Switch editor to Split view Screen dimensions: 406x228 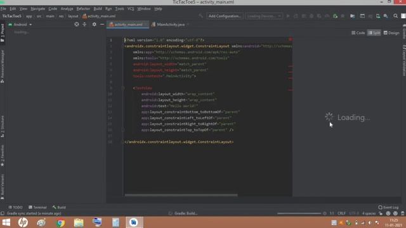click(374, 33)
